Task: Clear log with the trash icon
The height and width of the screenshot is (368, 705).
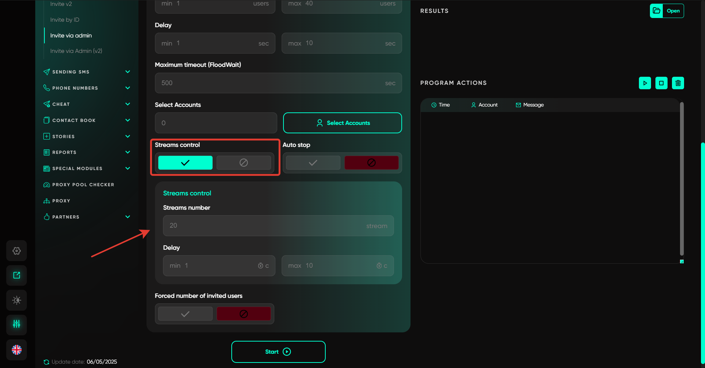Action: 678,83
